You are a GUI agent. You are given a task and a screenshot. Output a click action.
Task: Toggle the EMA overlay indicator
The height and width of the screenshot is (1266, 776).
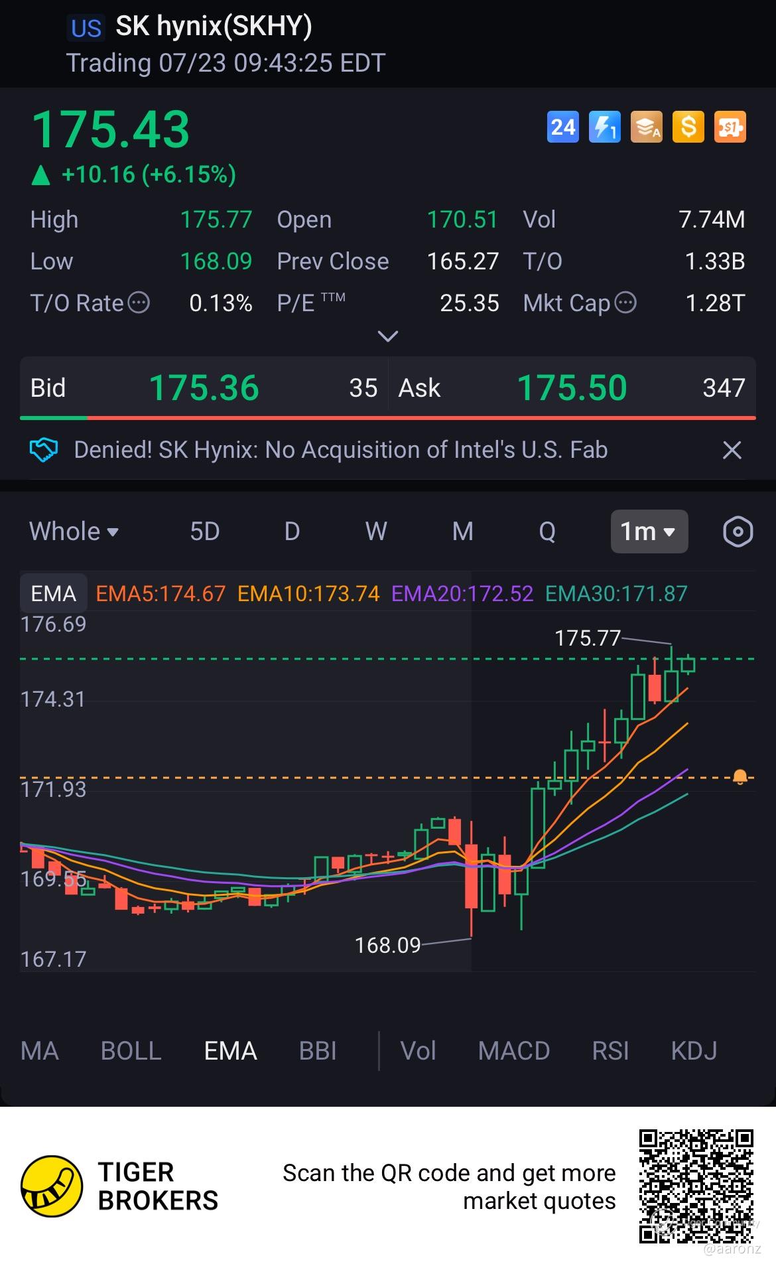point(231,1051)
